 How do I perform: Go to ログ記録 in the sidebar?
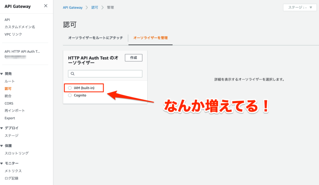(x=11, y=178)
